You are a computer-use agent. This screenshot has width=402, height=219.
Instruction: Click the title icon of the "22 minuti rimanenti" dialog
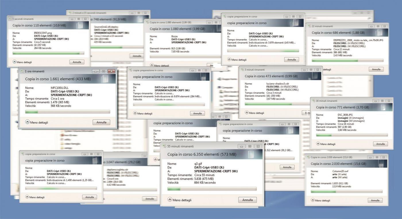[309, 26]
